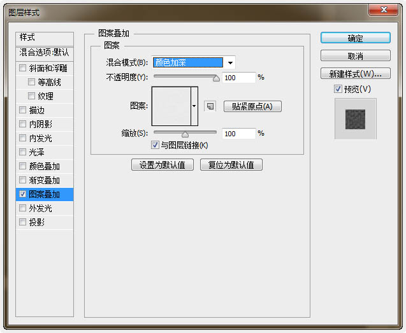Select the 纹理 sub-entry label

(46, 96)
